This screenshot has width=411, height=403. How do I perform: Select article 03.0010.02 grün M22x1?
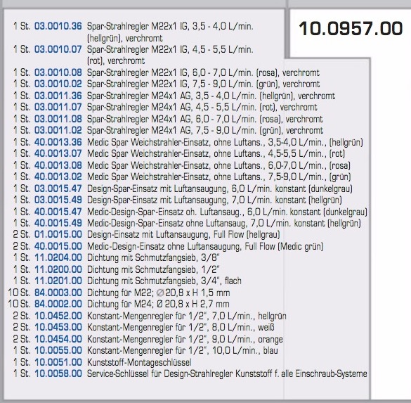pos(58,84)
